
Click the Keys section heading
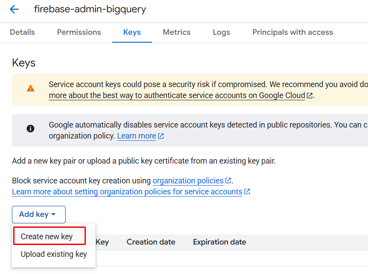click(x=24, y=63)
